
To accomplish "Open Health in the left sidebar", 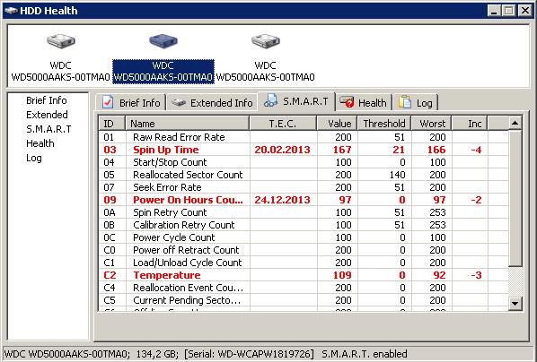I will click(x=40, y=143).
